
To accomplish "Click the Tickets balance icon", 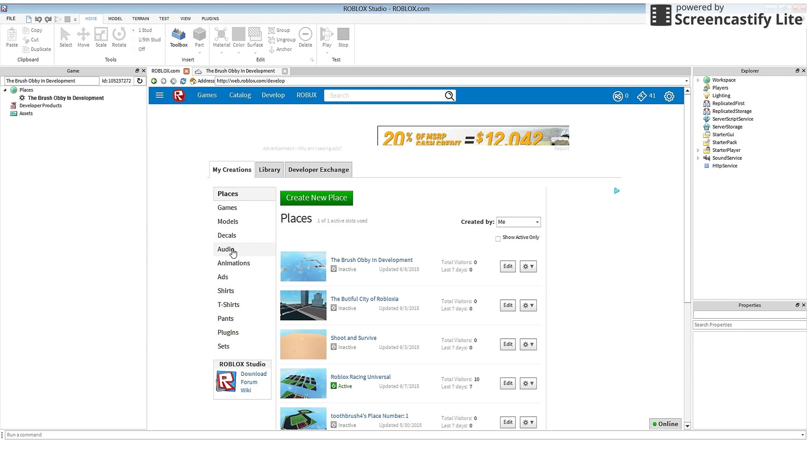I will click(641, 96).
